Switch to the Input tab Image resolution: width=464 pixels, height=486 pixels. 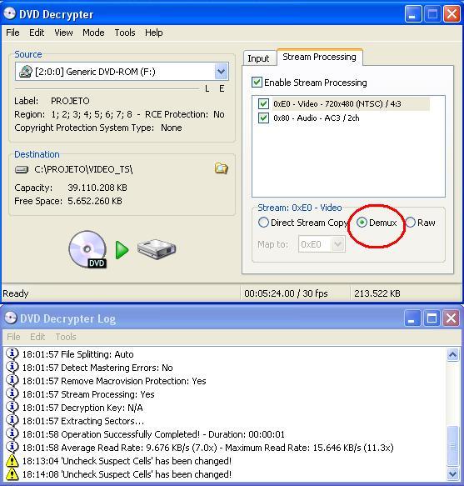point(258,58)
